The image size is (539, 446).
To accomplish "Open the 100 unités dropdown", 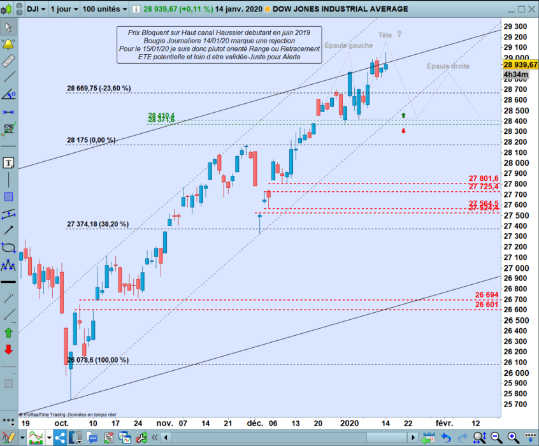I will click(105, 9).
